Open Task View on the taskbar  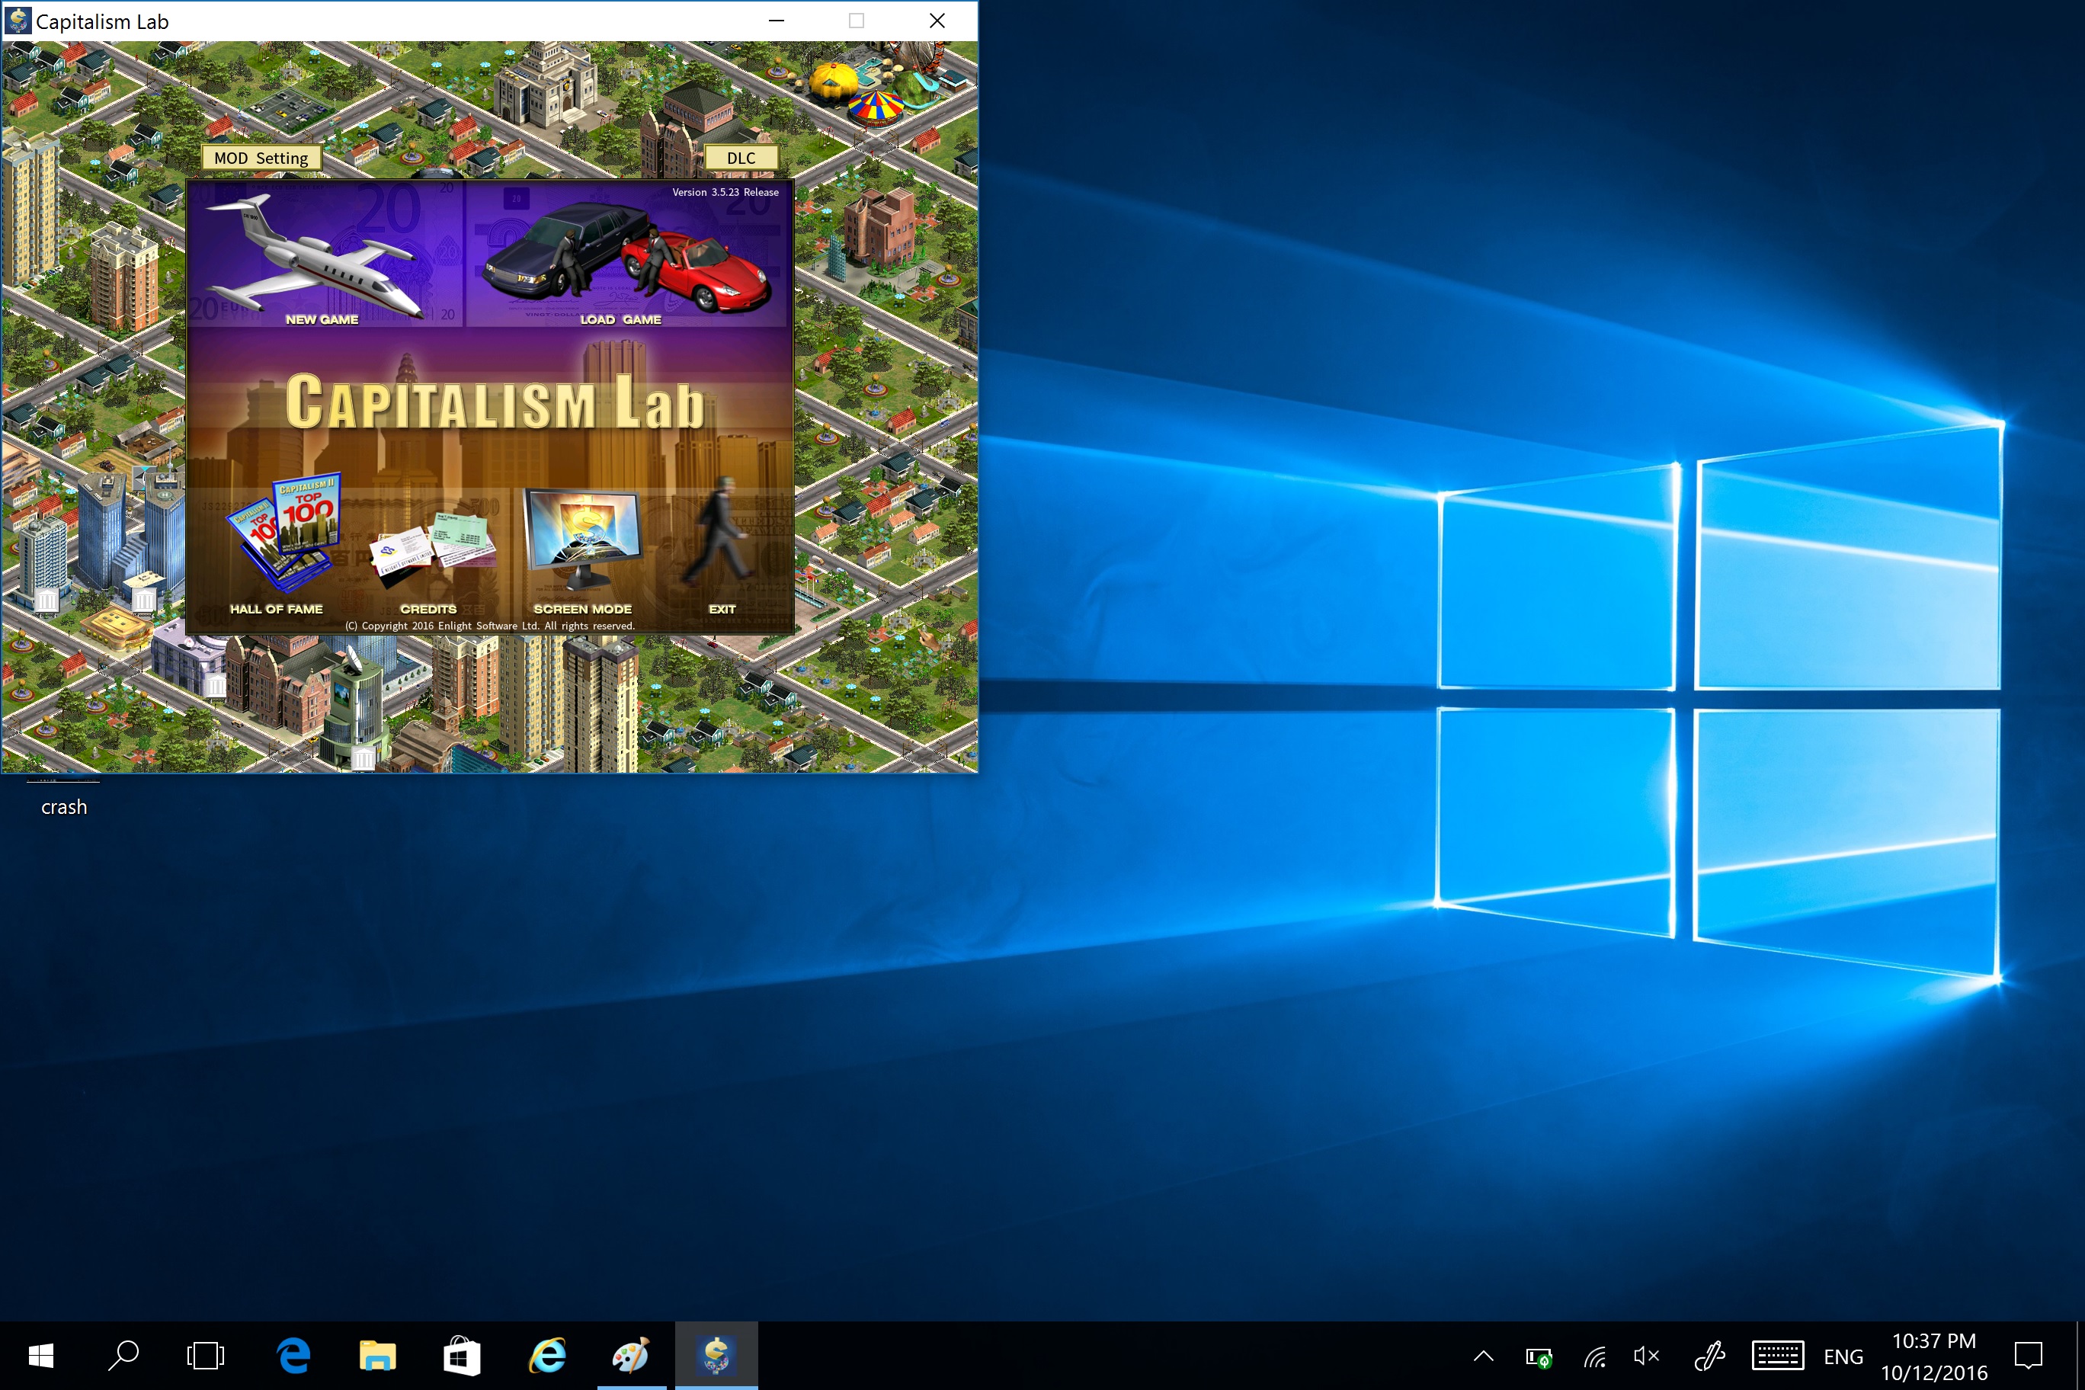(x=206, y=1356)
